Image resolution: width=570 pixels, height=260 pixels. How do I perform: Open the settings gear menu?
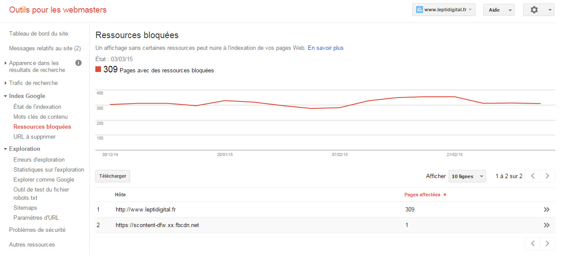[538, 10]
